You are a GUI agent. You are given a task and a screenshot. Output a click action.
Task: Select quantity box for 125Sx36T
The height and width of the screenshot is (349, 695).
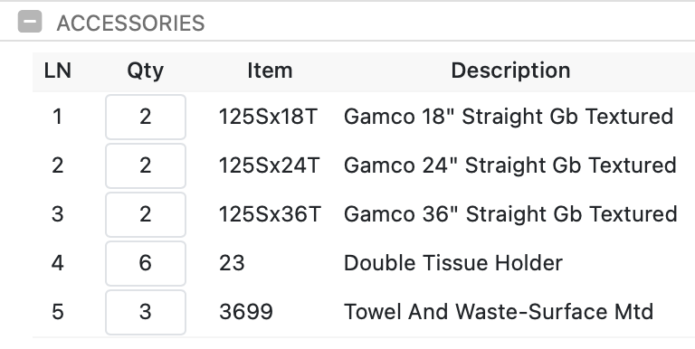tap(146, 214)
